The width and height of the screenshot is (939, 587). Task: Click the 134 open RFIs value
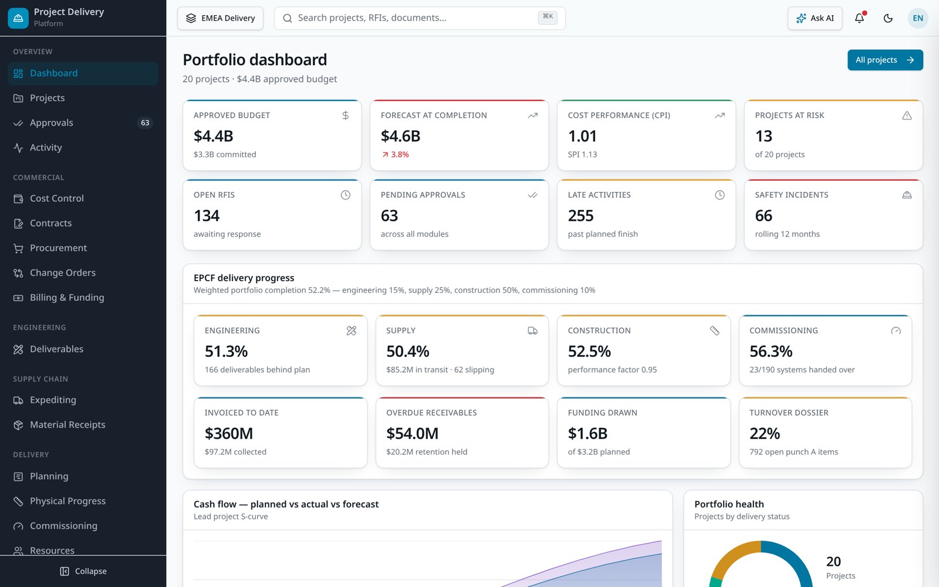pyautogui.click(x=207, y=216)
